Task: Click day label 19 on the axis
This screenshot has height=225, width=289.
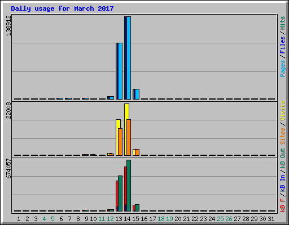Action: (169, 219)
